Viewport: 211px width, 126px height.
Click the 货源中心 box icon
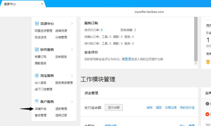(37, 23)
